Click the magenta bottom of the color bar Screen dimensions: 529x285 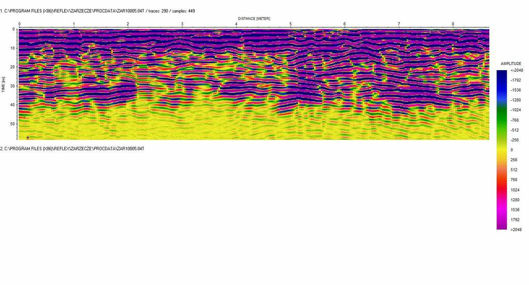502,225
